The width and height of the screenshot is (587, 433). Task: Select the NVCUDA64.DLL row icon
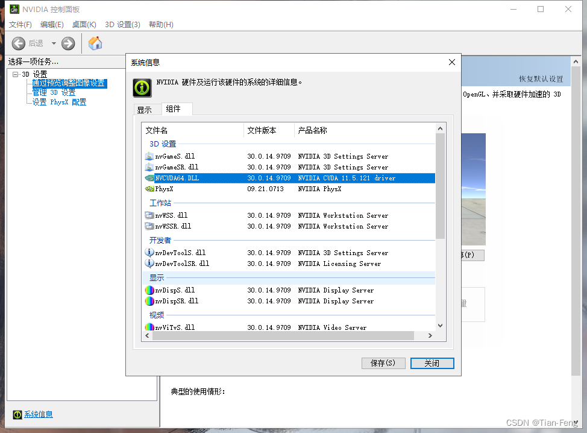149,178
